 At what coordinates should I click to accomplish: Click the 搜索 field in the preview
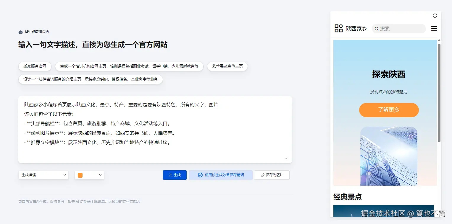(399, 29)
